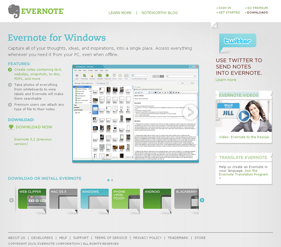Click the view mode toggle buttons in the screenshot

158,76
